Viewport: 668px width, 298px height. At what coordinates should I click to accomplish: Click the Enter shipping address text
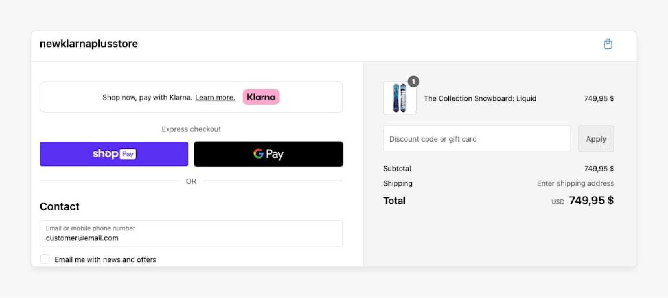pos(575,183)
